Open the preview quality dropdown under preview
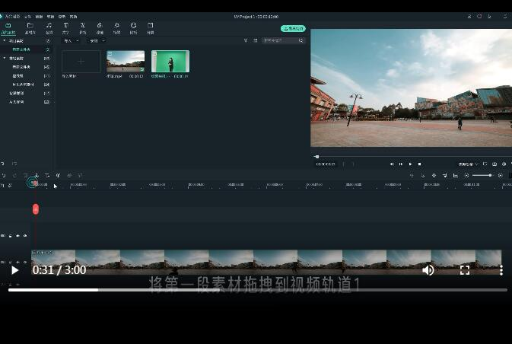Viewport: 512px width, 344px height. tap(467, 164)
